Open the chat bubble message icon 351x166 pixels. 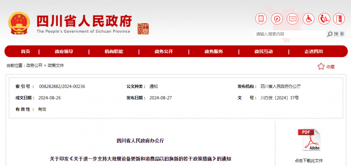click(x=292, y=19)
